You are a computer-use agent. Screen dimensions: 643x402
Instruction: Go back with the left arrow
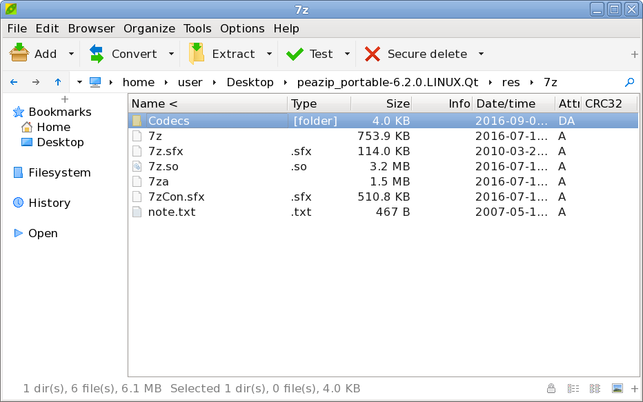tap(14, 82)
